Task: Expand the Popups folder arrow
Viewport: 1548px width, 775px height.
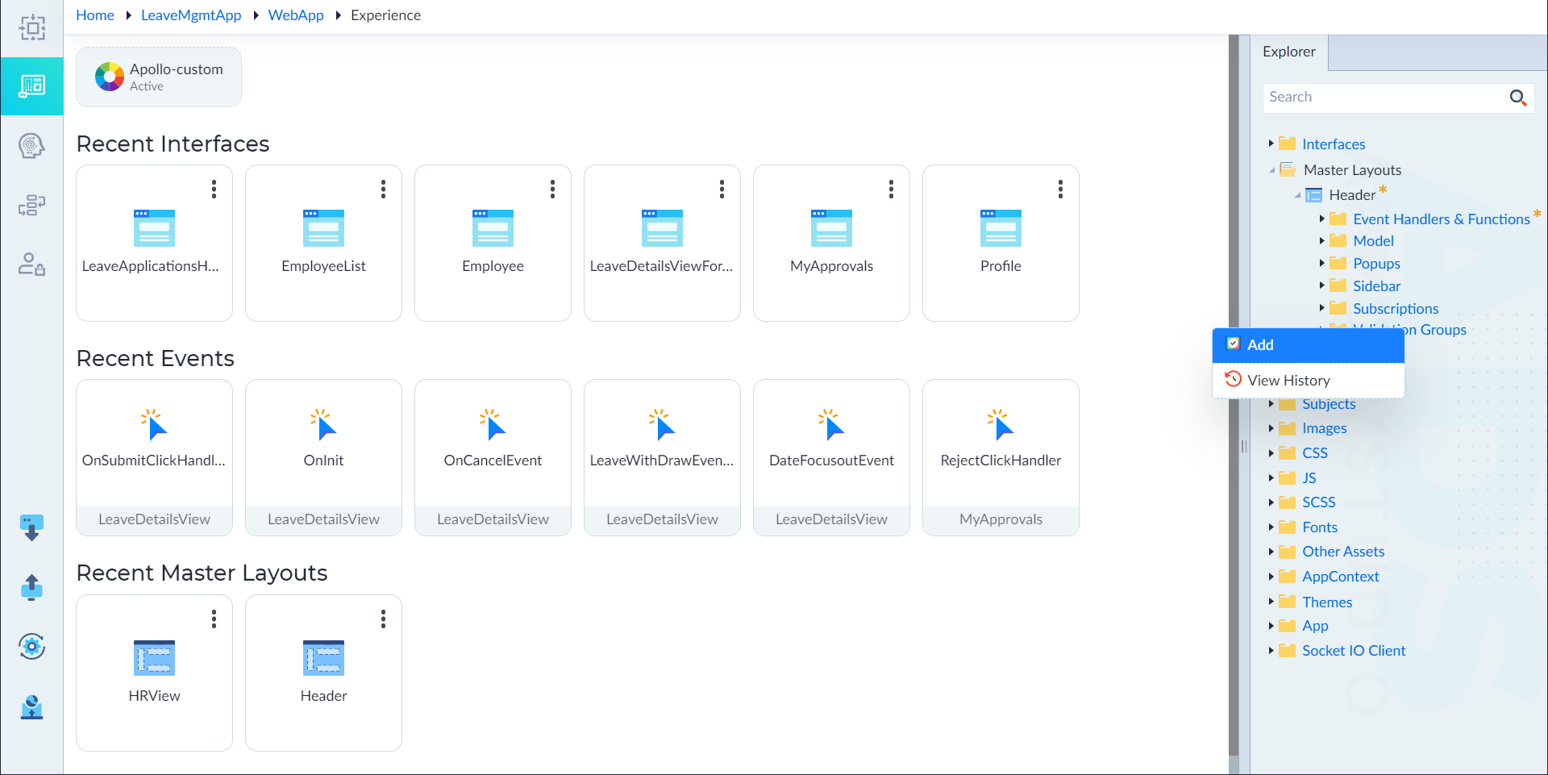Action: 1321,263
